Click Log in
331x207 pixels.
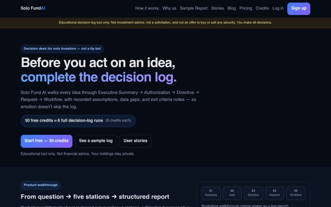pos(278,8)
